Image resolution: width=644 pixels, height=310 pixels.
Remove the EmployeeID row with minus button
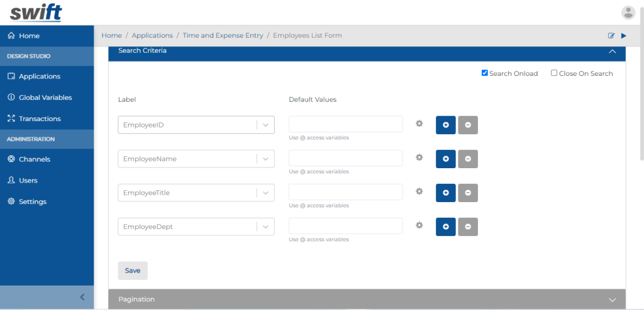pos(468,125)
